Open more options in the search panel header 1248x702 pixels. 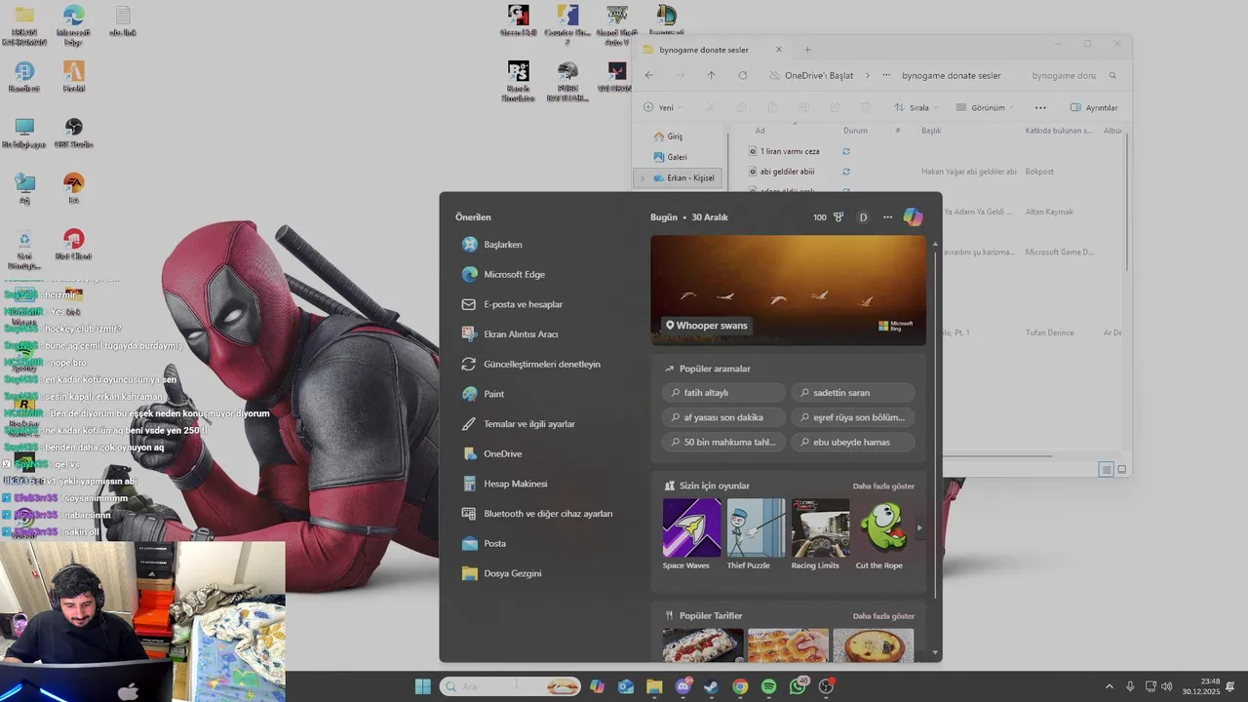point(887,217)
